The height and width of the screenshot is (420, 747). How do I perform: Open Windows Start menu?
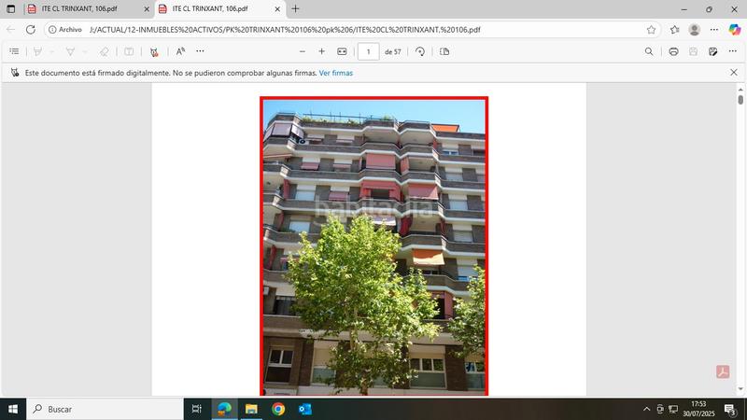coord(13,409)
